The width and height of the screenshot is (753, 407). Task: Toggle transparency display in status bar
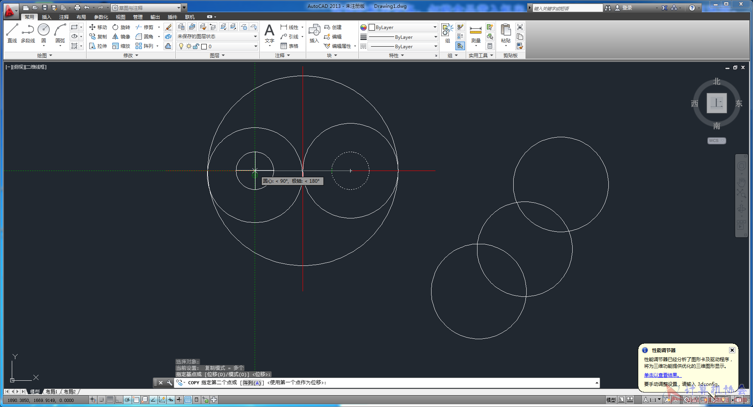coord(188,400)
